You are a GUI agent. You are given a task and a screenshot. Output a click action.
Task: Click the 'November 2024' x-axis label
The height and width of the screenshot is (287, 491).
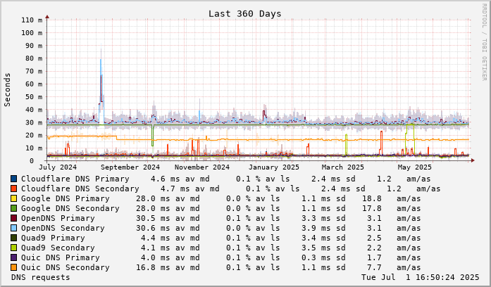tap(202, 167)
